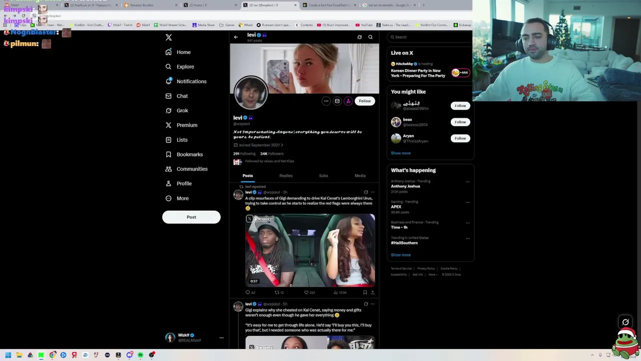This screenshot has width=641, height=361.
Task: Click the Grok profile summary icon in header
Action: (x=359, y=37)
